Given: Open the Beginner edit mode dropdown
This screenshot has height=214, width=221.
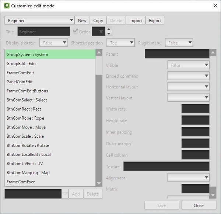Looking at the screenshot, I should click(x=39, y=20).
